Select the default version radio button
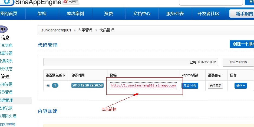 (48, 86)
